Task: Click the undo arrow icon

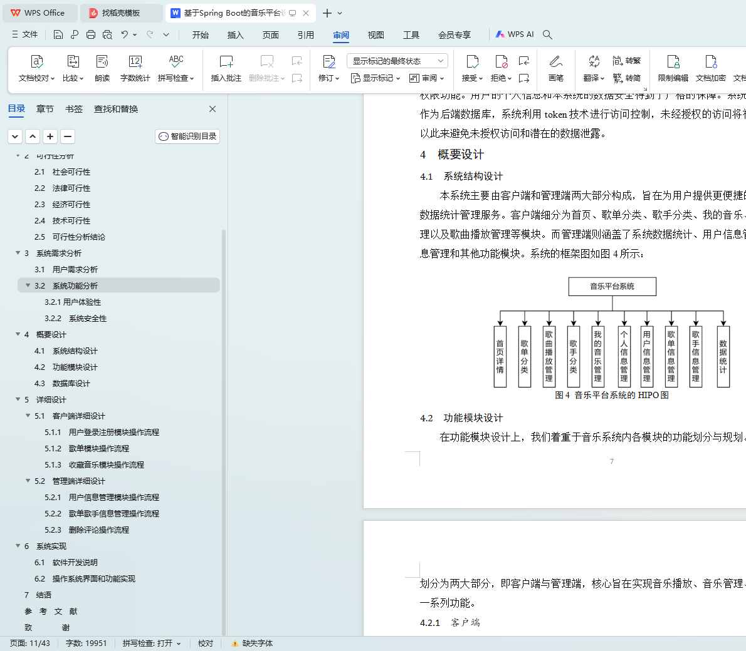Action: [125, 34]
